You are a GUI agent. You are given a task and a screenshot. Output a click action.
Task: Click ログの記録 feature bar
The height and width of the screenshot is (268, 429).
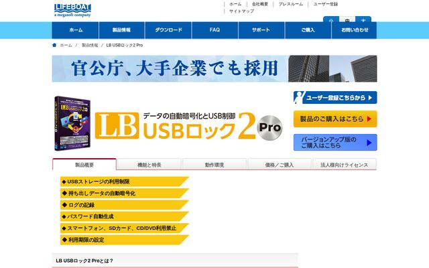pos(125,205)
